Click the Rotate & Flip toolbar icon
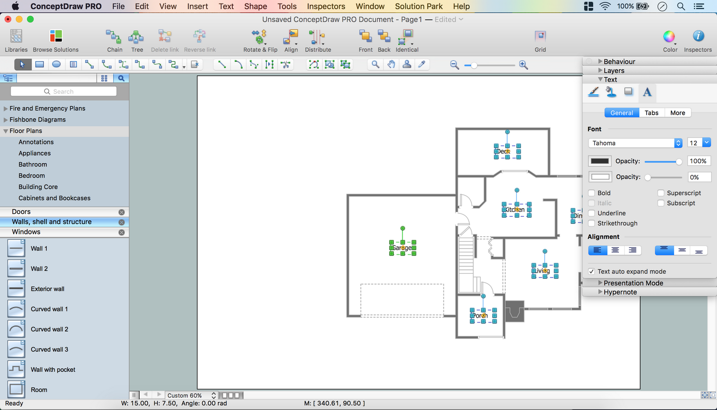This screenshot has height=410, width=717. click(260, 37)
